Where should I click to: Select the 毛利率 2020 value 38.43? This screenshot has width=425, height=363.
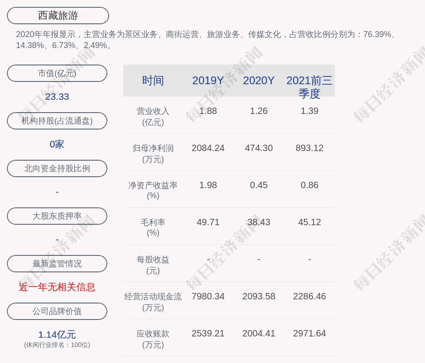pos(259,222)
